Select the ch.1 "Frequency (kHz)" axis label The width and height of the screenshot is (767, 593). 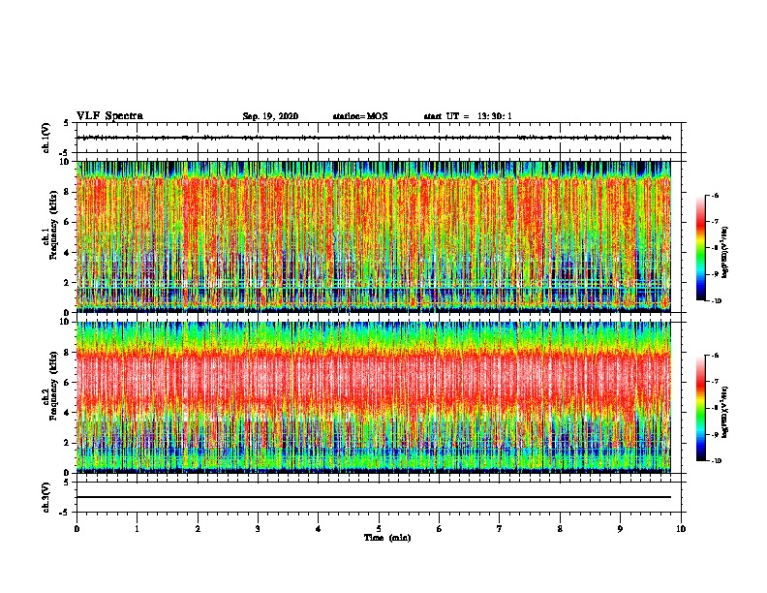[54, 226]
